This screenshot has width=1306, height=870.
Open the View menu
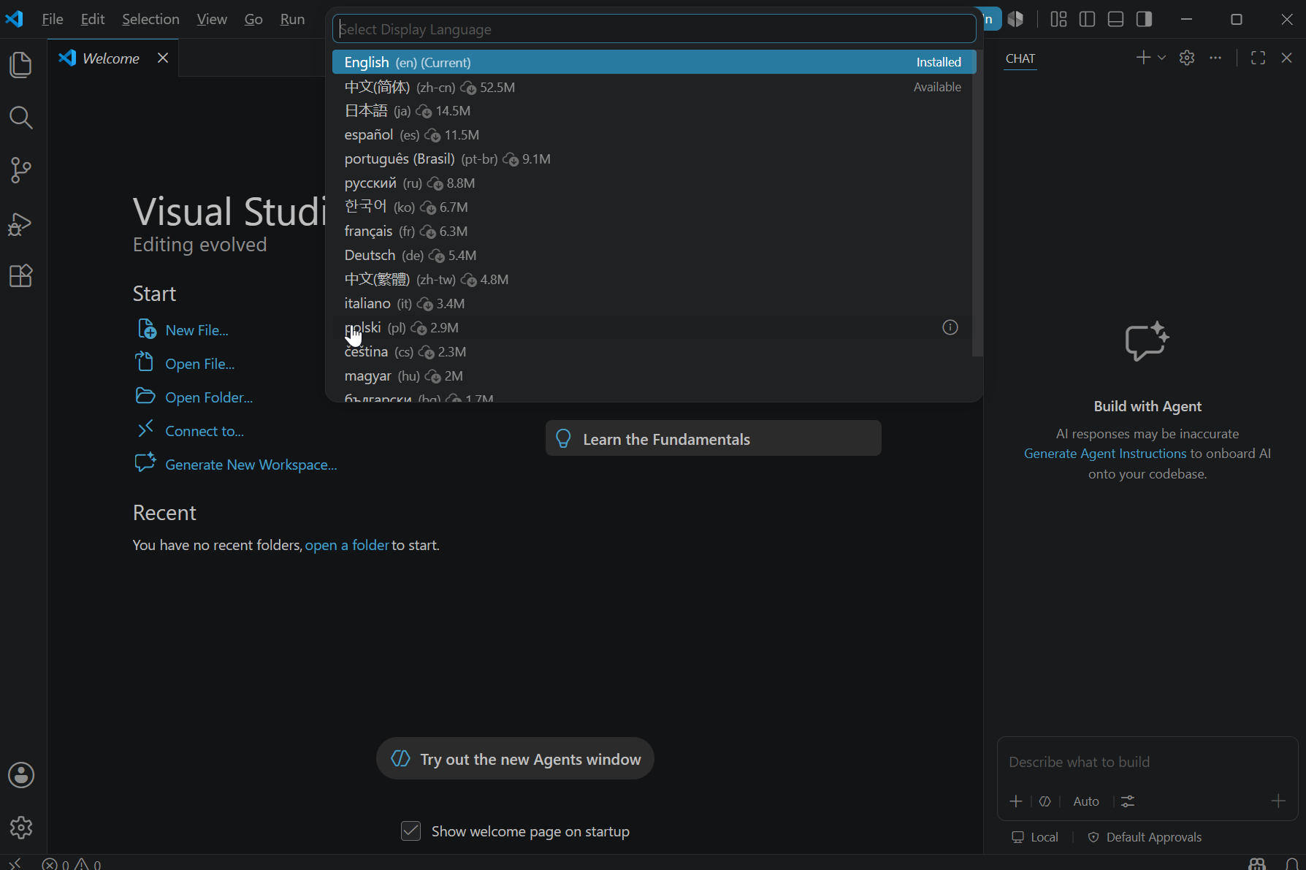(212, 20)
